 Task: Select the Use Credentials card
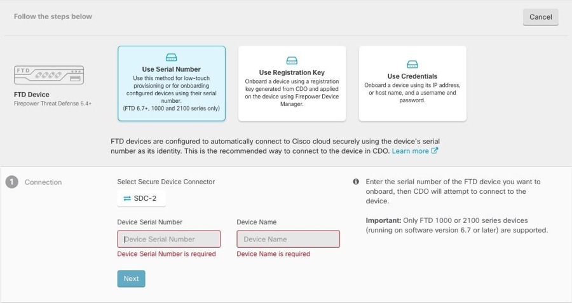412,83
